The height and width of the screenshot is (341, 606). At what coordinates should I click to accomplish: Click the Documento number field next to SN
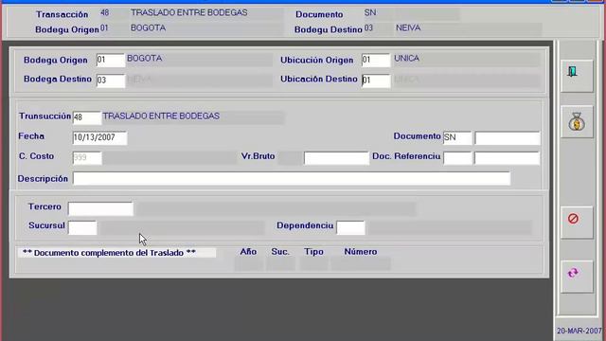point(508,138)
